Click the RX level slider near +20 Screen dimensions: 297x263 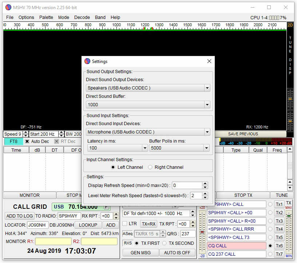pos(202,231)
